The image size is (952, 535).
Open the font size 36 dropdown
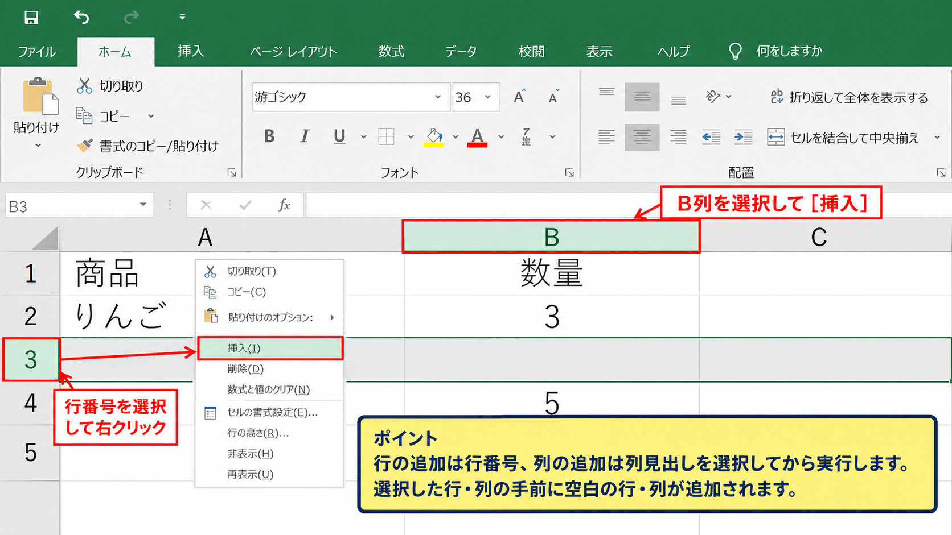point(488,97)
